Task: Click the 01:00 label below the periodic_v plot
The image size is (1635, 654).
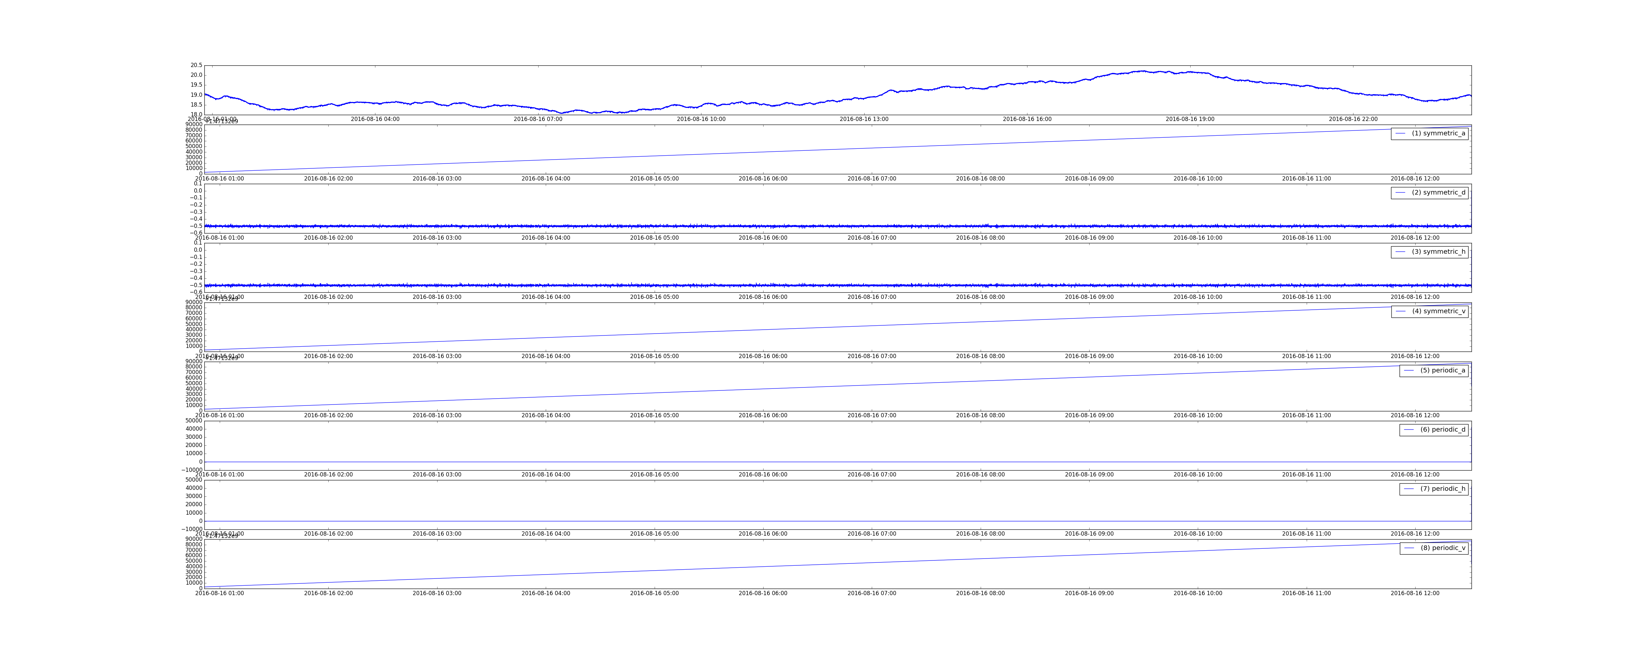Action: tap(220, 594)
